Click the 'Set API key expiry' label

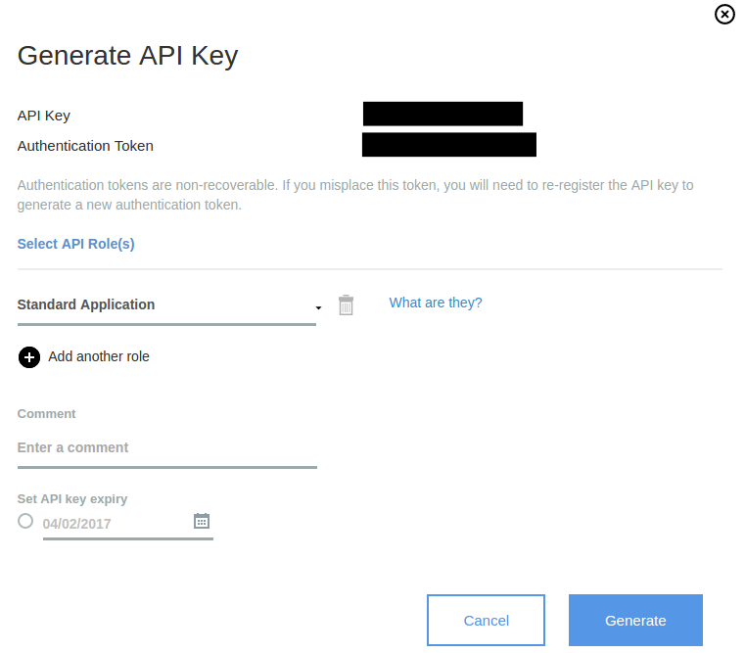tap(72, 498)
